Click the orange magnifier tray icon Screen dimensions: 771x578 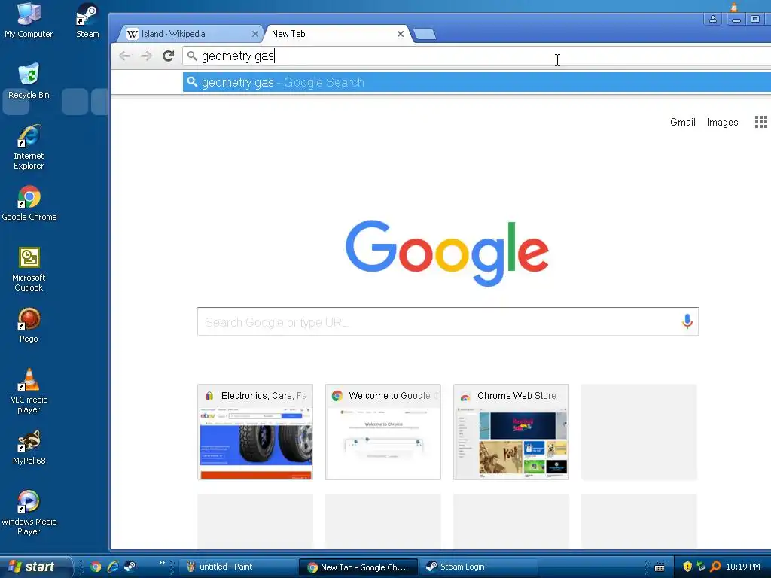point(715,567)
